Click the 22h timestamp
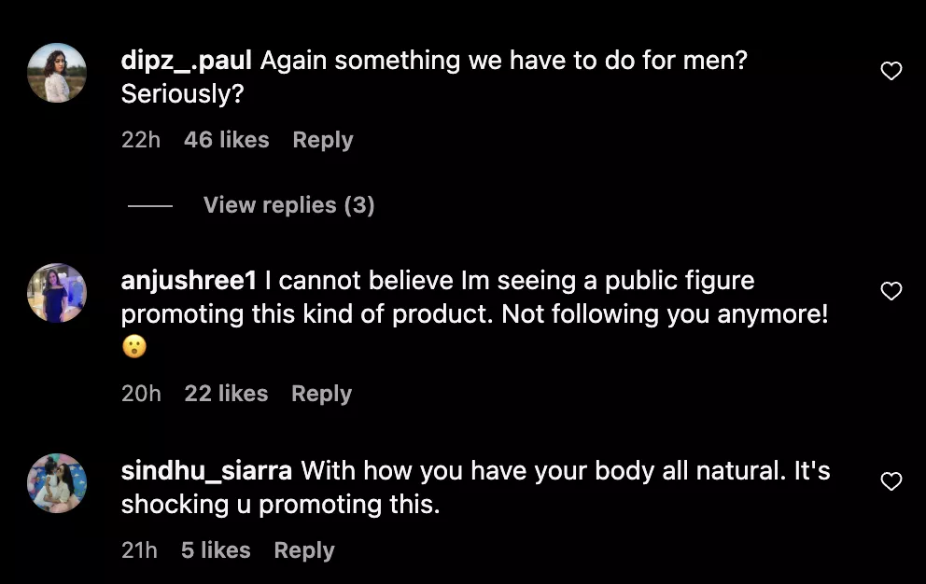 (141, 140)
